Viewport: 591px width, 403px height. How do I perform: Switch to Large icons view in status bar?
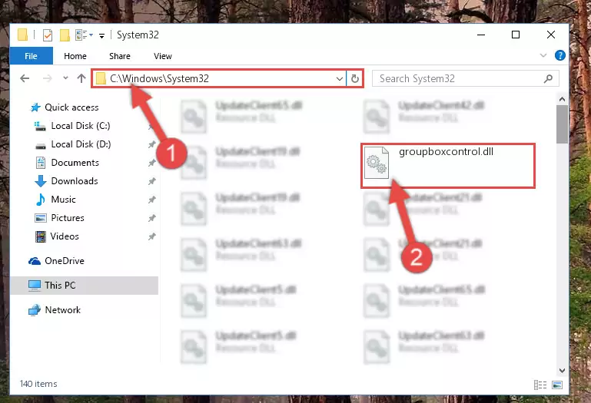[x=557, y=385]
